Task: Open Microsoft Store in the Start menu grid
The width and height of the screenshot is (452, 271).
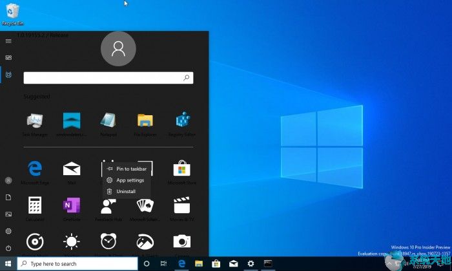Action: [181, 168]
